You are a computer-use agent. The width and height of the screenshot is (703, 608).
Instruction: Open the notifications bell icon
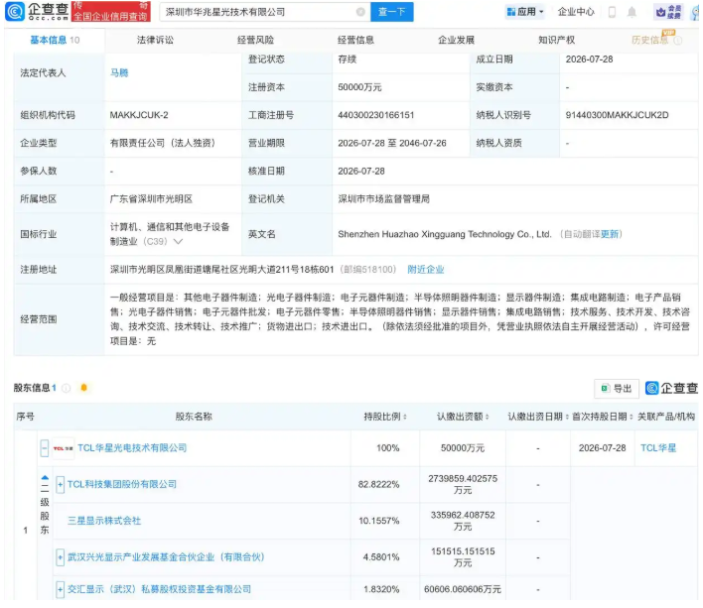tap(632, 12)
